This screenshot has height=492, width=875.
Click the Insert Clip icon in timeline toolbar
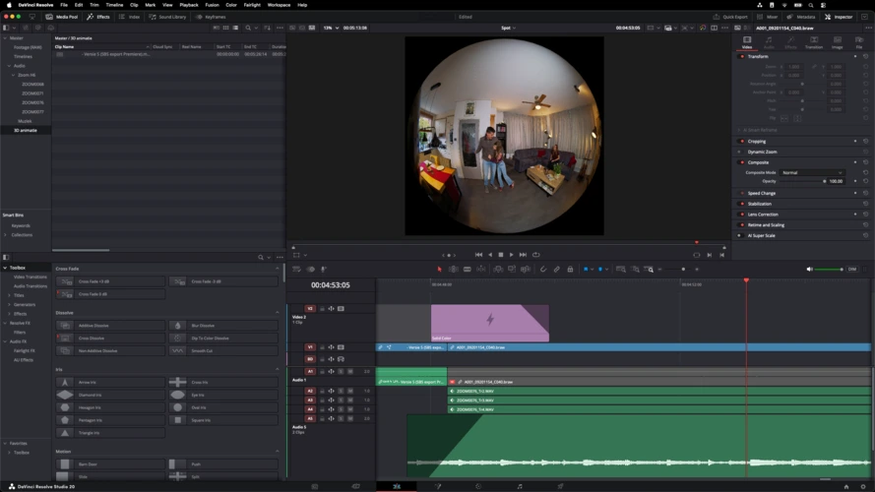[498, 269]
